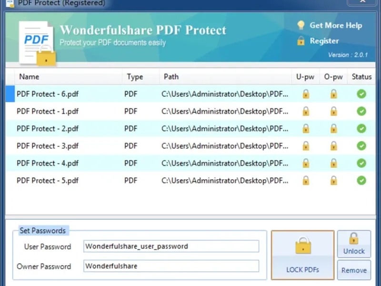Image resolution: width=381 pixels, height=286 pixels.
Task: Click the U-pw lock icon in PDF Protect - 1.pdf row
Action: pos(306,111)
